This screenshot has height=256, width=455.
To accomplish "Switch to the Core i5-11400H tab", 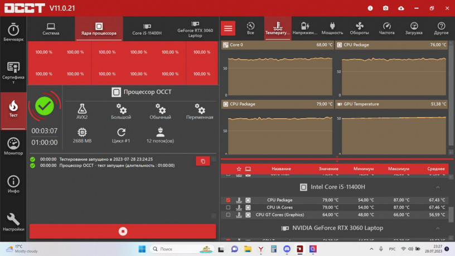I will click(x=147, y=29).
